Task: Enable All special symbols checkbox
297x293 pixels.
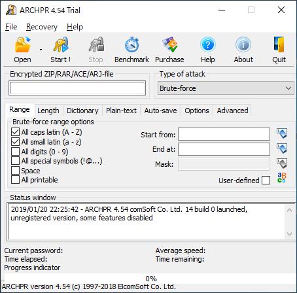Action: [x=15, y=161]
